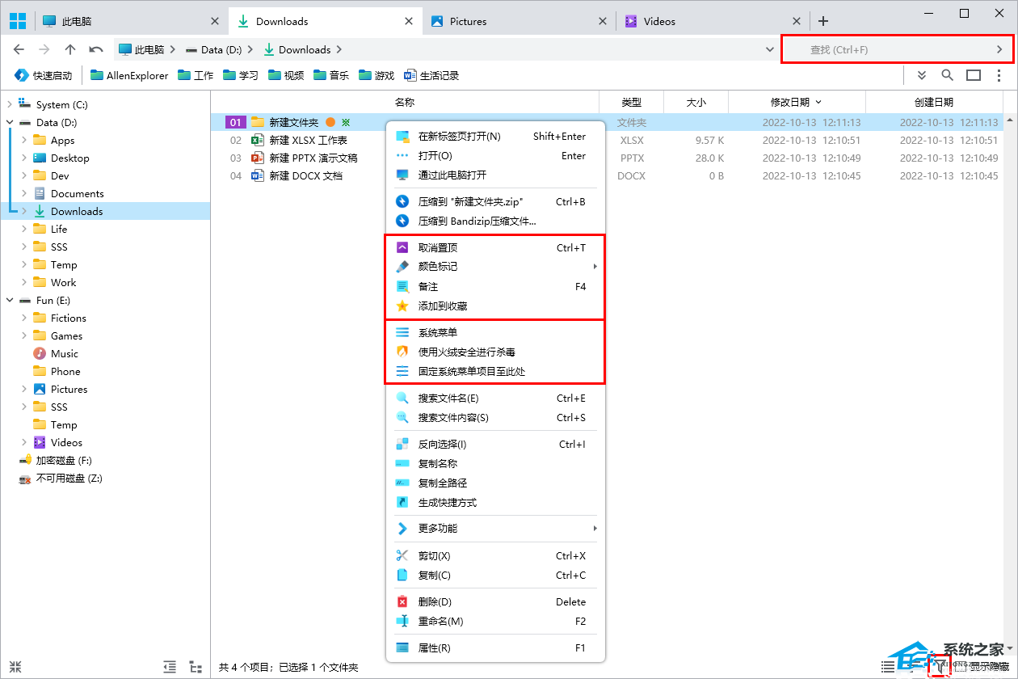Screen dimensions: 1018x679
Task: Open the 音乐 bookmark folder
Action: pyautogui.click(x=331, y=75)
